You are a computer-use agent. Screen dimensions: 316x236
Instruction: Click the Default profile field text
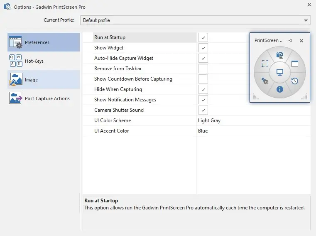click(96, 20)
